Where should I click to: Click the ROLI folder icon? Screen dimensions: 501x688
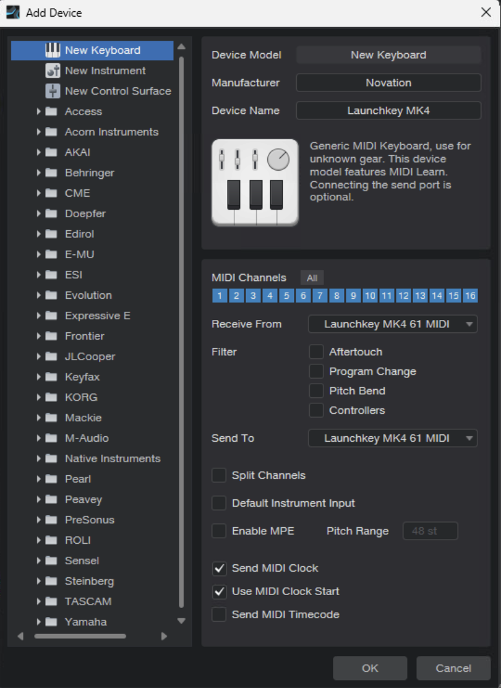51,540
